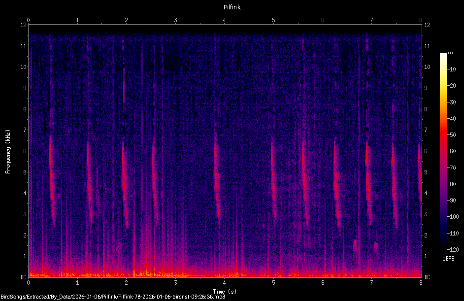The width and height of the screenshot is (464, 301).
Task: Click the Time (s) axis label
Action: pos(225,292)
